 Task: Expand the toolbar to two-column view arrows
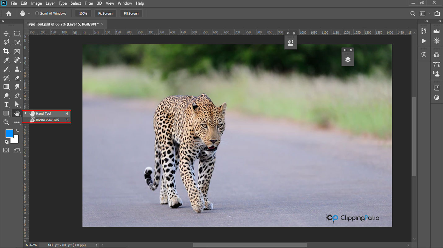point(3,21)
